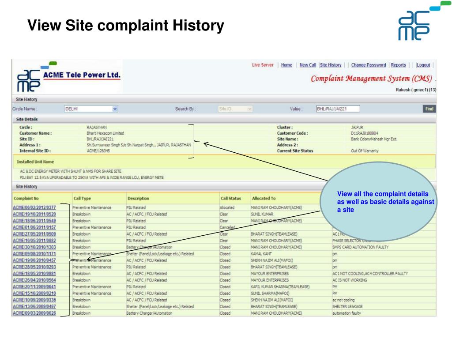Click the 'AC & DC ENERGY METER WITH SHUNT' unit row

pos(71,172)
